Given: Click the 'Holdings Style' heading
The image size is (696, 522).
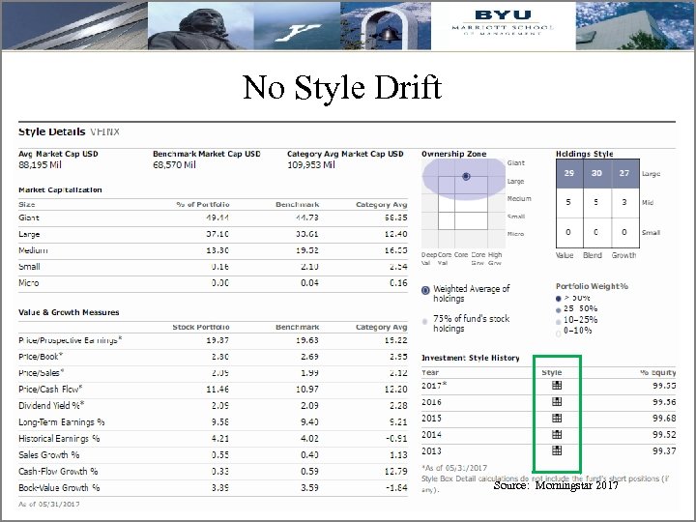Looking at the screenshot, I should coord(585,154).
